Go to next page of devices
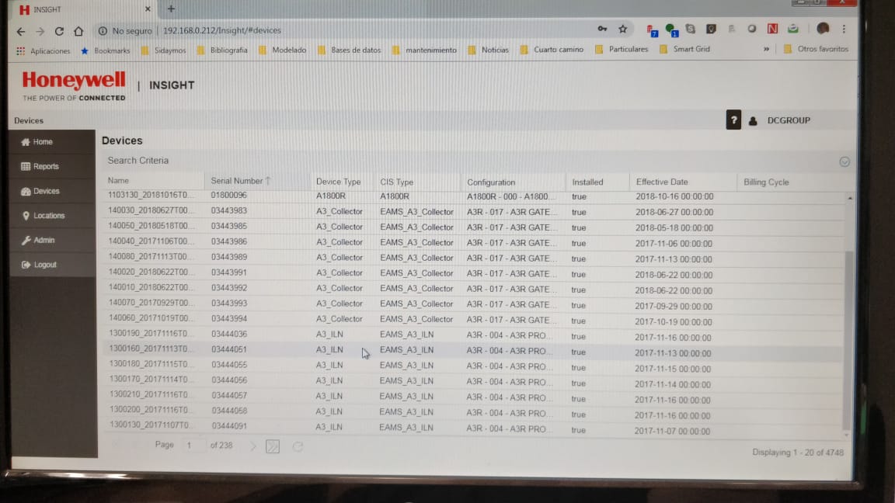The width and height of the screenshot is (895, 503). click(x=253, y=446)
